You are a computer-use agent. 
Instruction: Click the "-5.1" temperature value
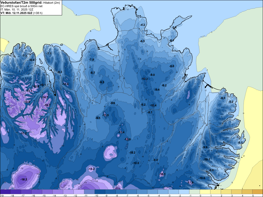240,142
